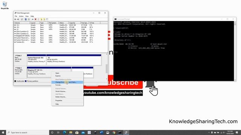Choose Open from the context menu
241x135 pixels.
[67, 73]
